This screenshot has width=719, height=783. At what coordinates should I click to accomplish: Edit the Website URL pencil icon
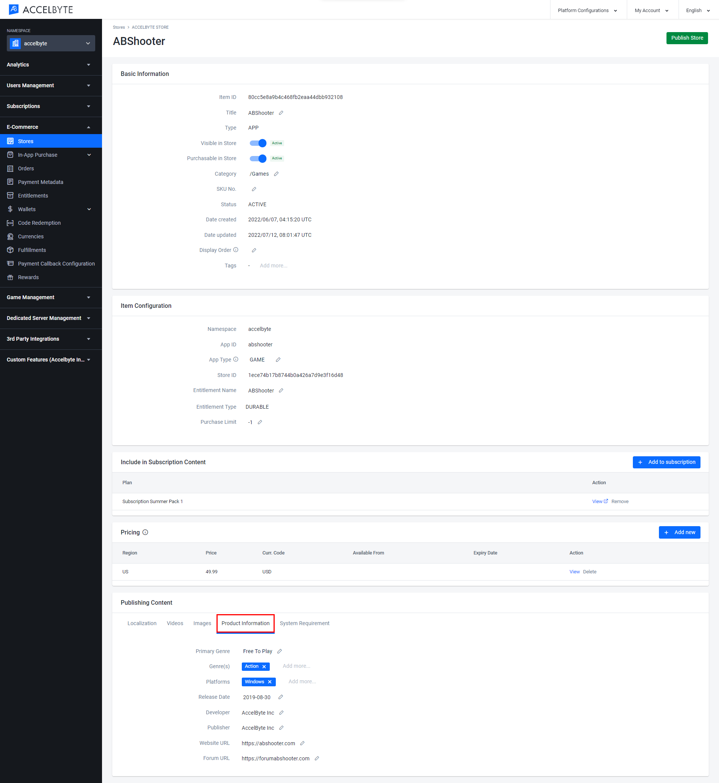pyautogui.click(x=302, y=743)
